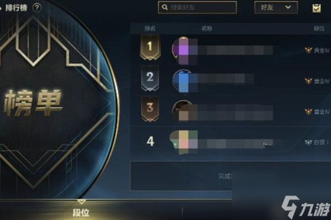Click the search magnifier icon
Image resolution: width=331 pixels, height=220 pixels.
pos(165,7)
